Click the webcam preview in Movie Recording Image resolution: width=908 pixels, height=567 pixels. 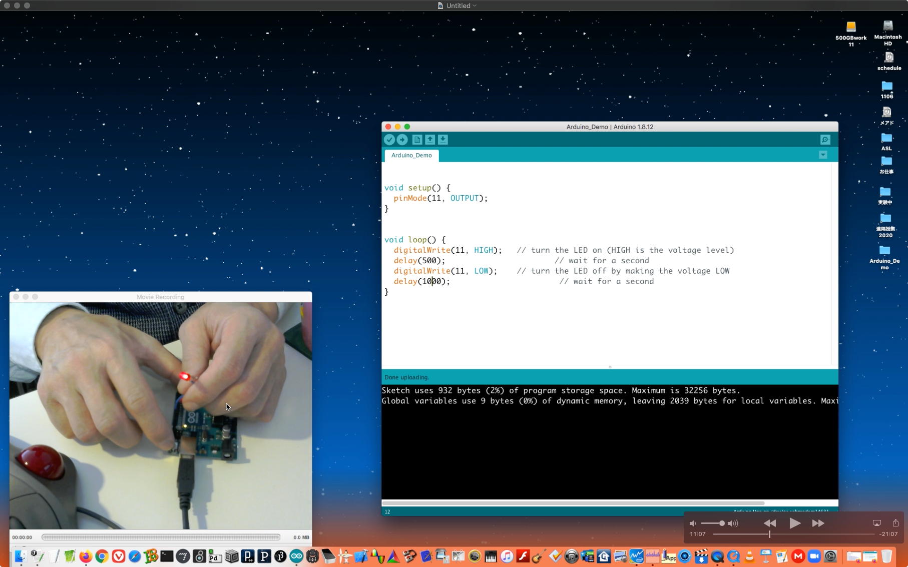point(161,415)
